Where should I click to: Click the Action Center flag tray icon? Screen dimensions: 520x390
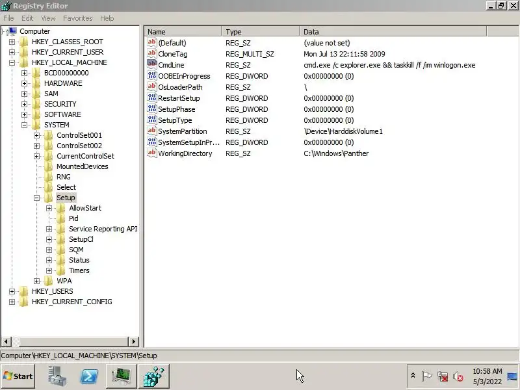click(426, 376)
